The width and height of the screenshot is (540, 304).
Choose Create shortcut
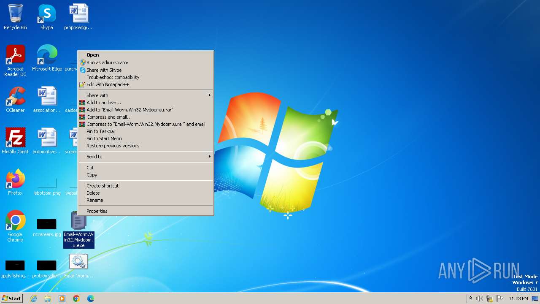point(146,186)
